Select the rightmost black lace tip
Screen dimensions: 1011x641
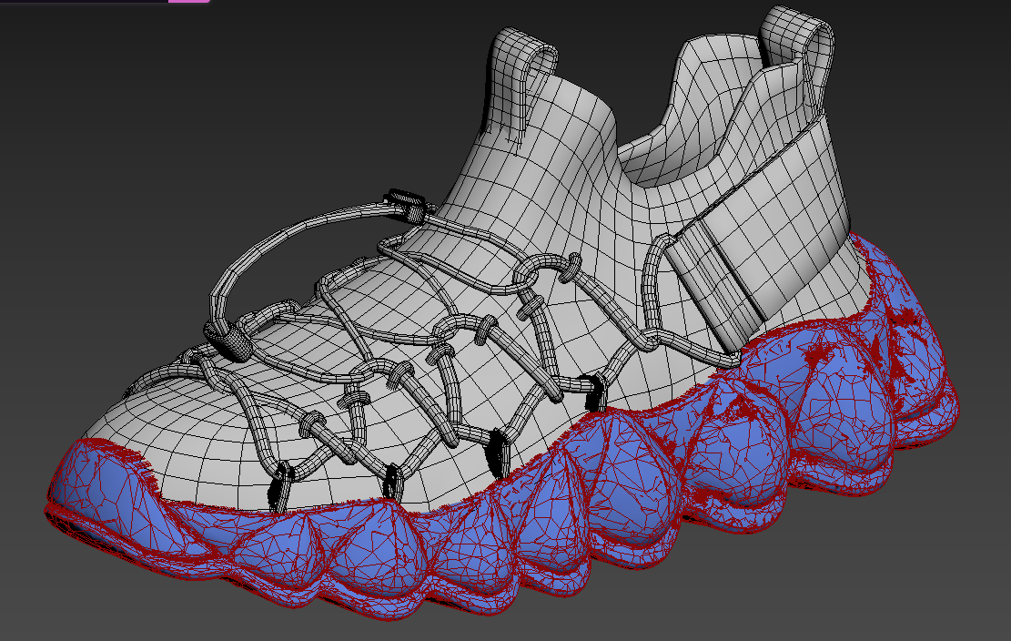tap(595, 392)
